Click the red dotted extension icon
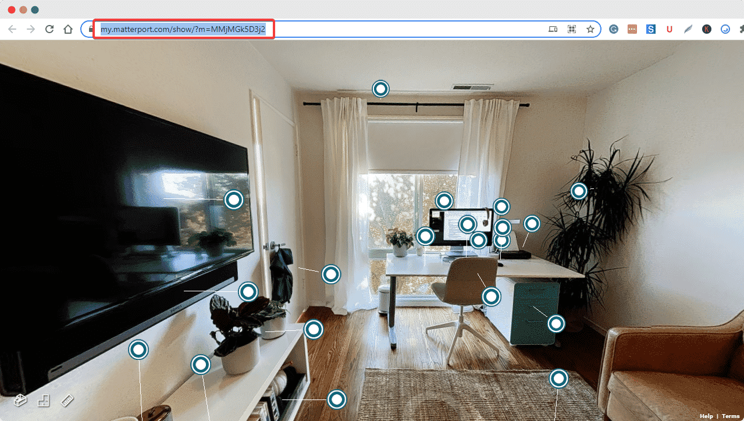Viewport: 744px width, 421px height. click(x=632, y=28)
